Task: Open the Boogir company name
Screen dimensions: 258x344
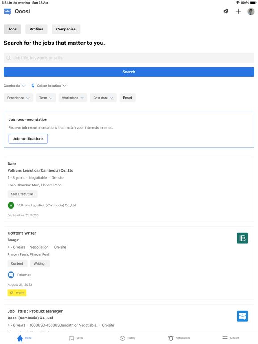Action: [13, 240]
